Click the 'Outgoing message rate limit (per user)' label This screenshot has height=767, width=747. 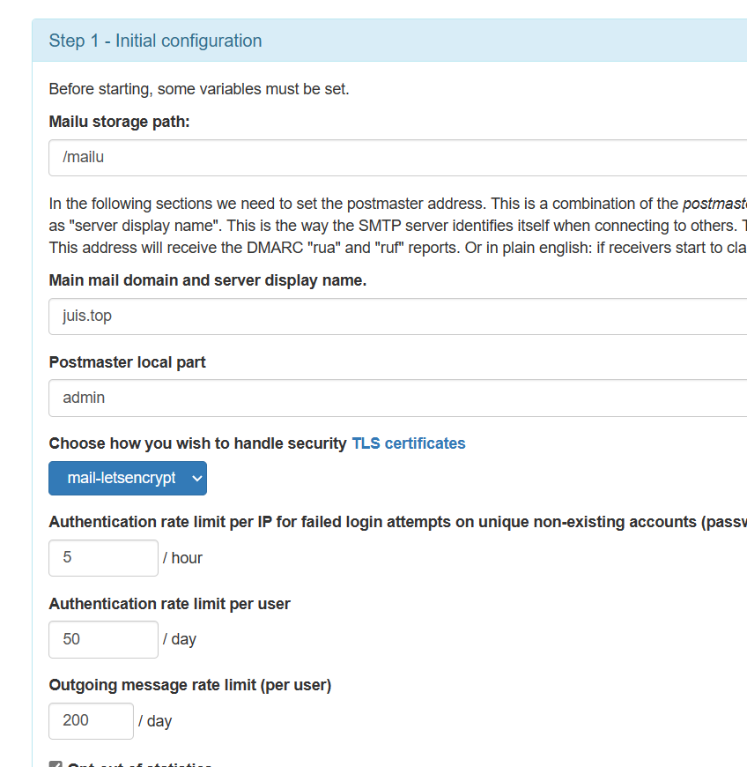click(x=189, y=685)
